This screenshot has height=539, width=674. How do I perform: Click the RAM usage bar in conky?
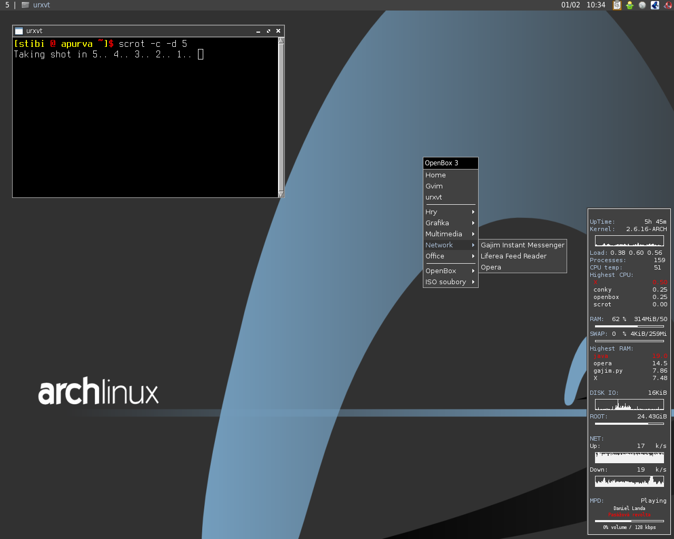coord(629,326)
